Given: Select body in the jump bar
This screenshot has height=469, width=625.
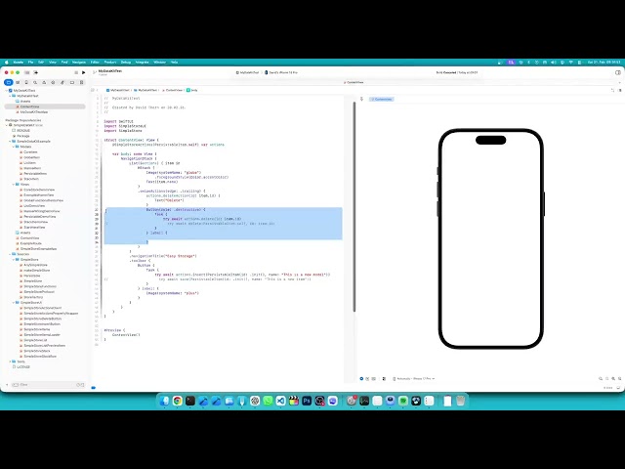Looking at the screenshot, I should [192, 90].
